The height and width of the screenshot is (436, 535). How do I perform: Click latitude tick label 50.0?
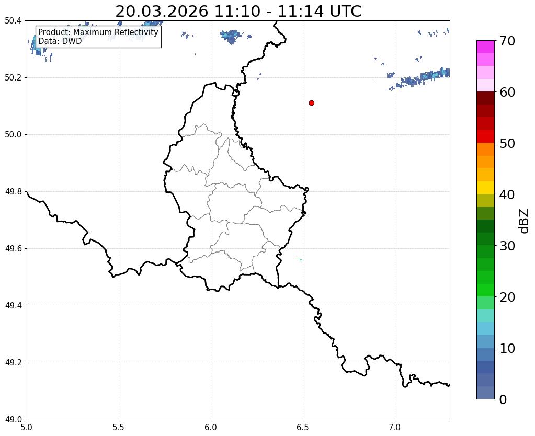coord(13,135)
